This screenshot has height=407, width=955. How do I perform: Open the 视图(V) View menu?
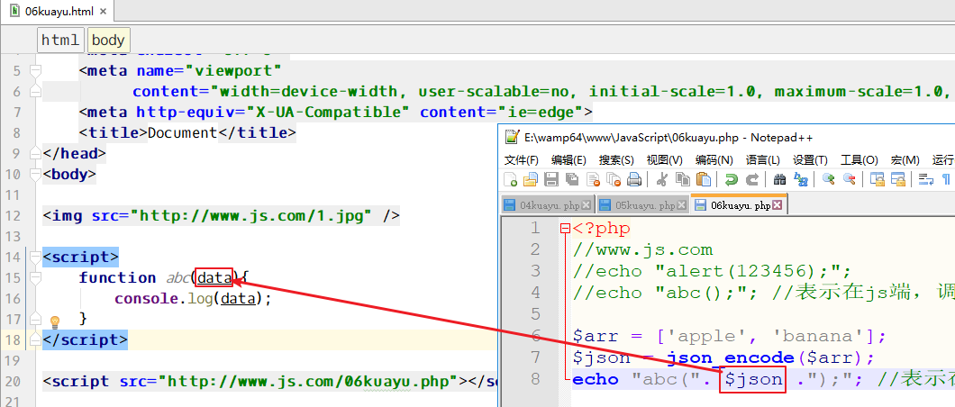pyautogui.click(x=665, y=160)
